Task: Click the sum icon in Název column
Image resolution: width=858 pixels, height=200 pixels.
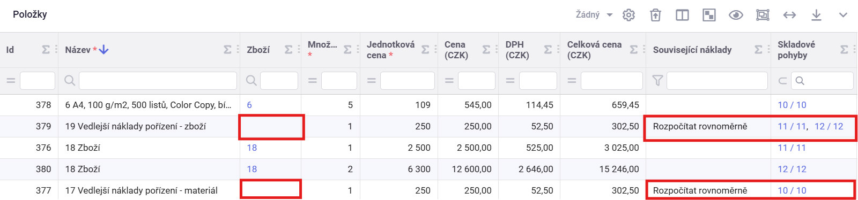Action: pos(227,50)
